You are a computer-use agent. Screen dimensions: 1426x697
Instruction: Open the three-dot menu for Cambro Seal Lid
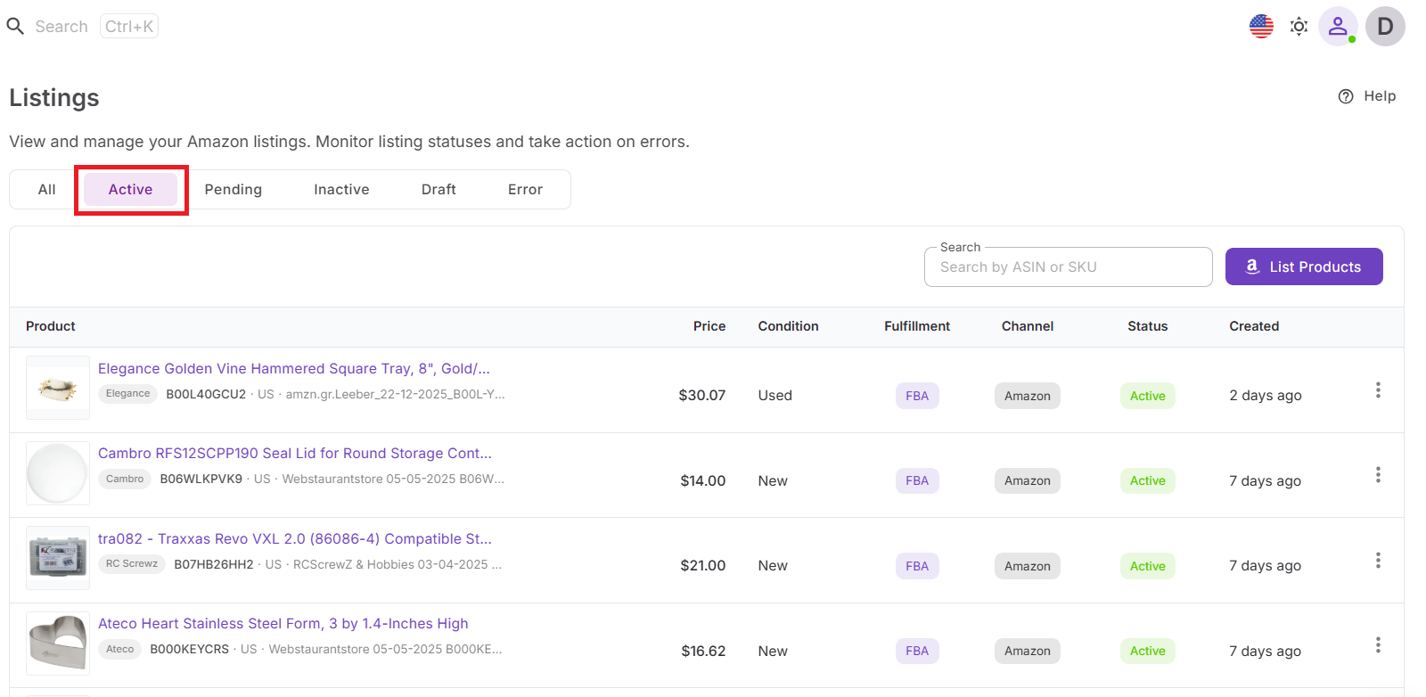1377,475
